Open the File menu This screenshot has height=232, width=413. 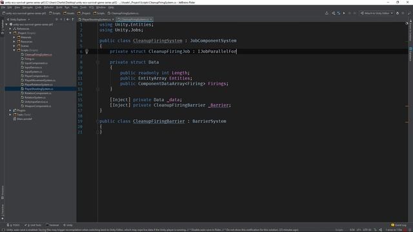click(x=3, y=7)
